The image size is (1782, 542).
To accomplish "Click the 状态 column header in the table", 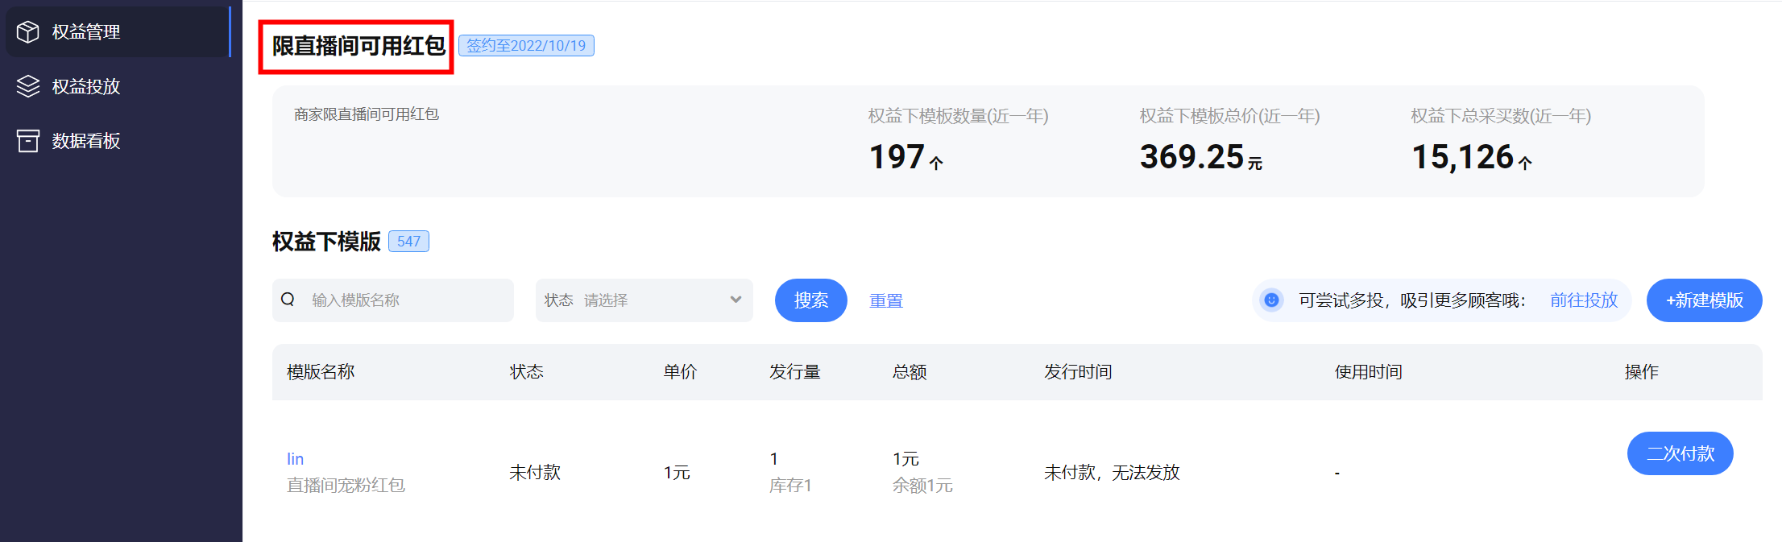I will (527, 372).
